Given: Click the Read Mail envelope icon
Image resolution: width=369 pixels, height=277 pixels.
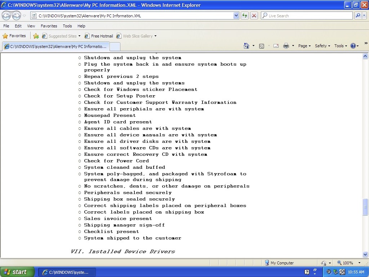Looking at the screenshot, I should pyautogui.click(x=276, y=46).
